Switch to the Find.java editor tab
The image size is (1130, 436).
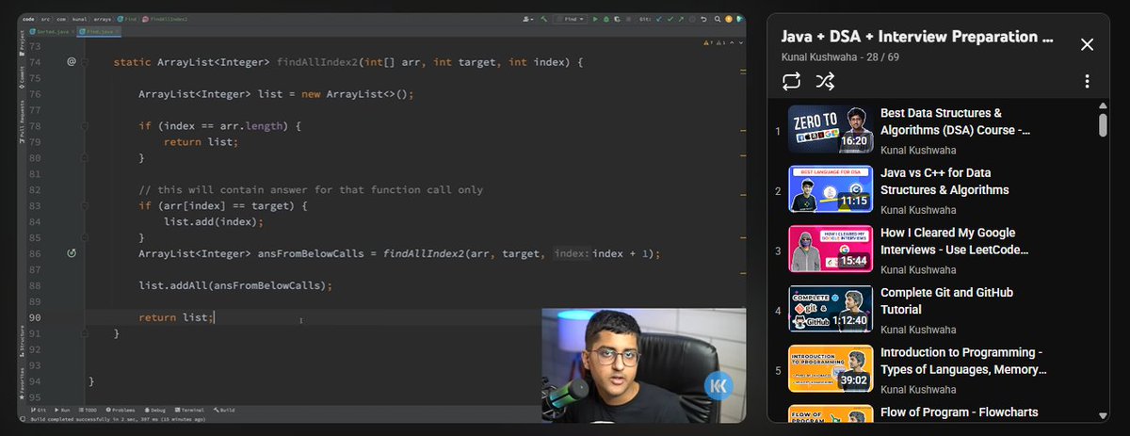click(x=97, y=31)
